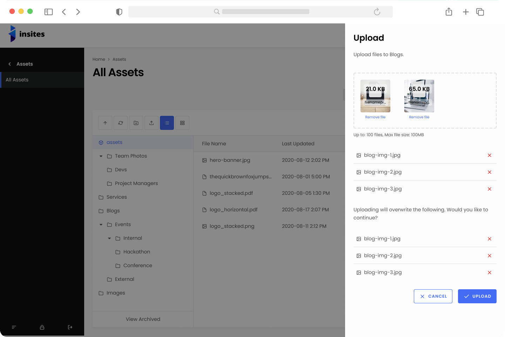Toggle the Safari sidebar panel

[x=48, y=12]
